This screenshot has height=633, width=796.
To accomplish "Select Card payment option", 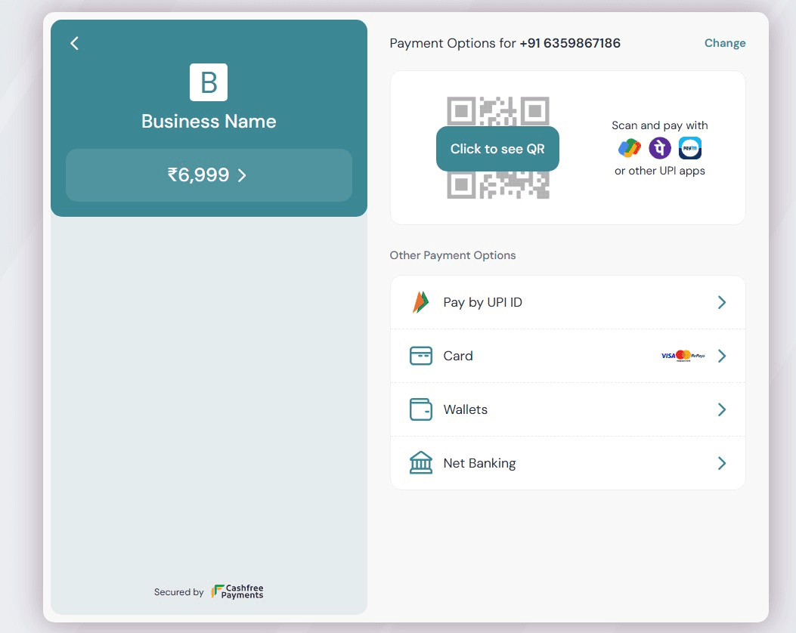I will 568,356.
